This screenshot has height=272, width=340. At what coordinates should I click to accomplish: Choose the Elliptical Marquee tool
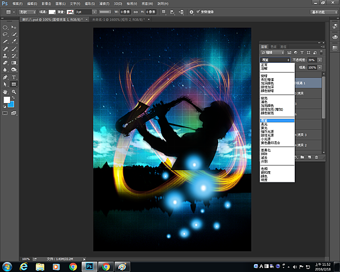pyautogui.click(x=5, y=27)
